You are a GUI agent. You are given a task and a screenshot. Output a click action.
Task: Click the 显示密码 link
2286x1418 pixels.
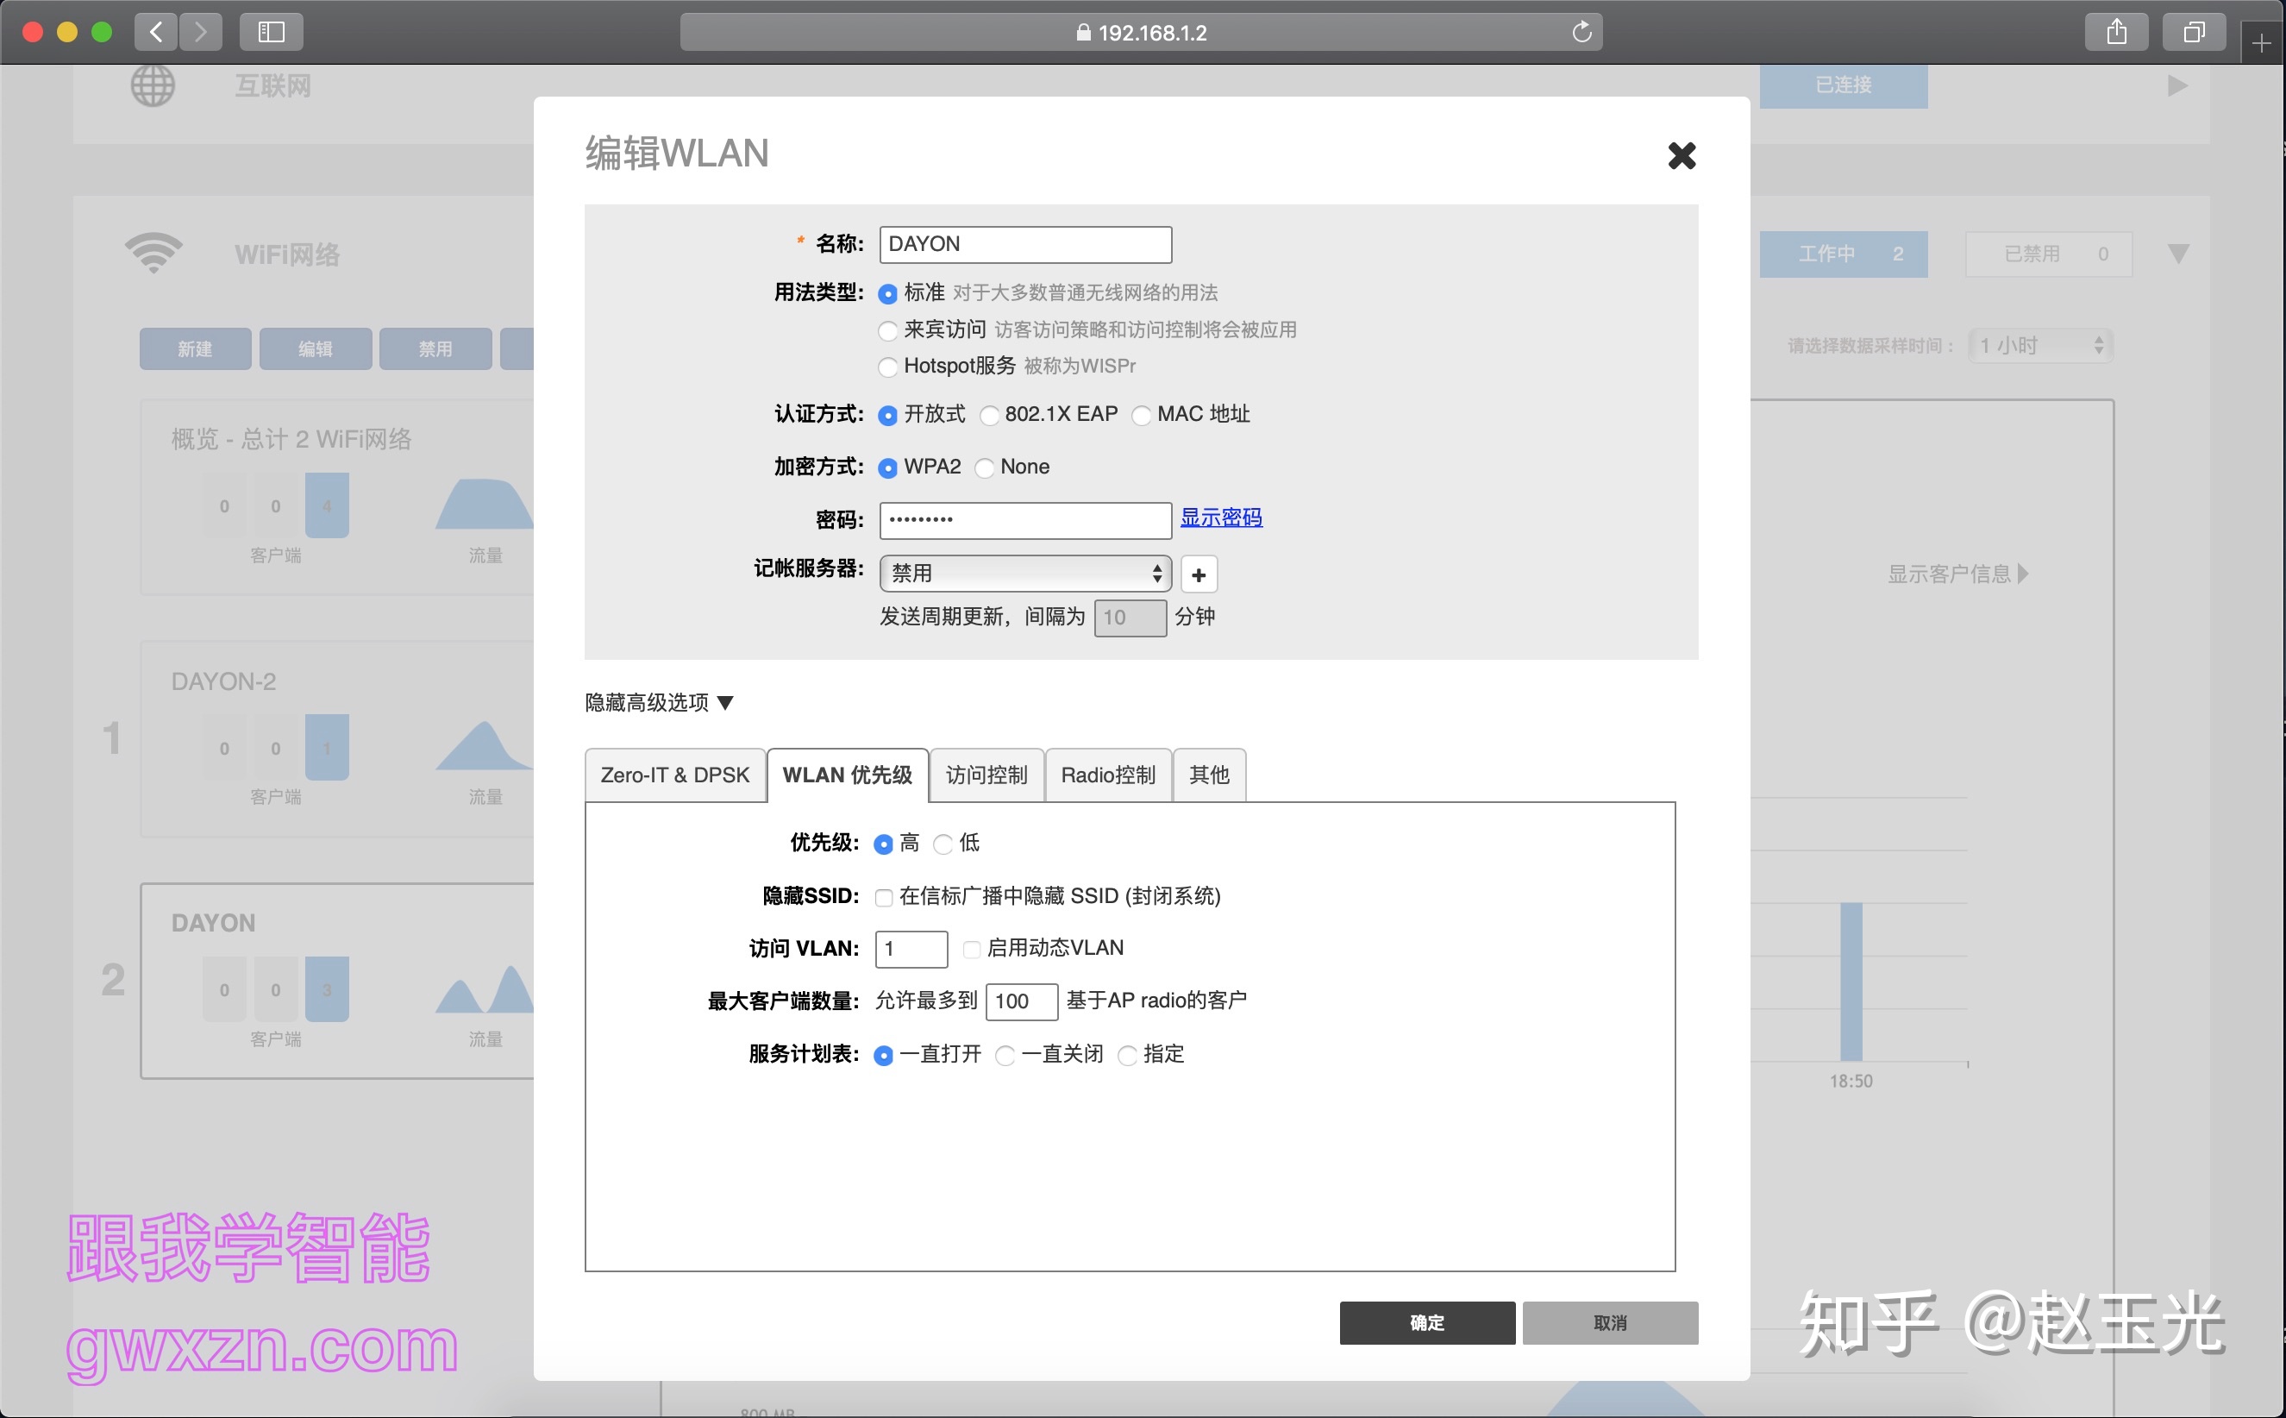(x=1220, y=518)
